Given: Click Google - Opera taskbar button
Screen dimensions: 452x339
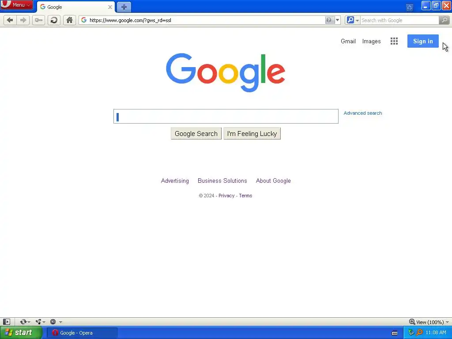Looking at the screenshot, I should point(82,333).
